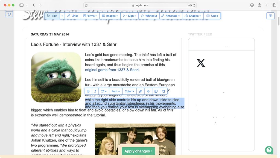Viewport: 280px width, 158px height.
Task: Launch the help chat bubble at bottom right
Action: [x=269, y=150]
